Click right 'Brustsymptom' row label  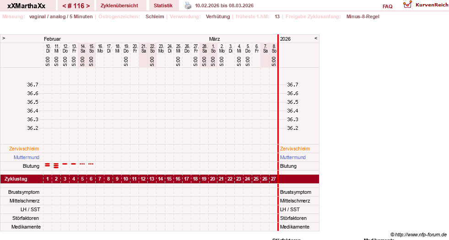pos(296,192)
